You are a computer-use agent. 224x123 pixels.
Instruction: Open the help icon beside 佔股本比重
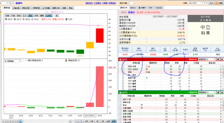coord(146,39)
